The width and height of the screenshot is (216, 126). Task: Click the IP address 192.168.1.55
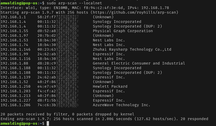pos(14,31)
